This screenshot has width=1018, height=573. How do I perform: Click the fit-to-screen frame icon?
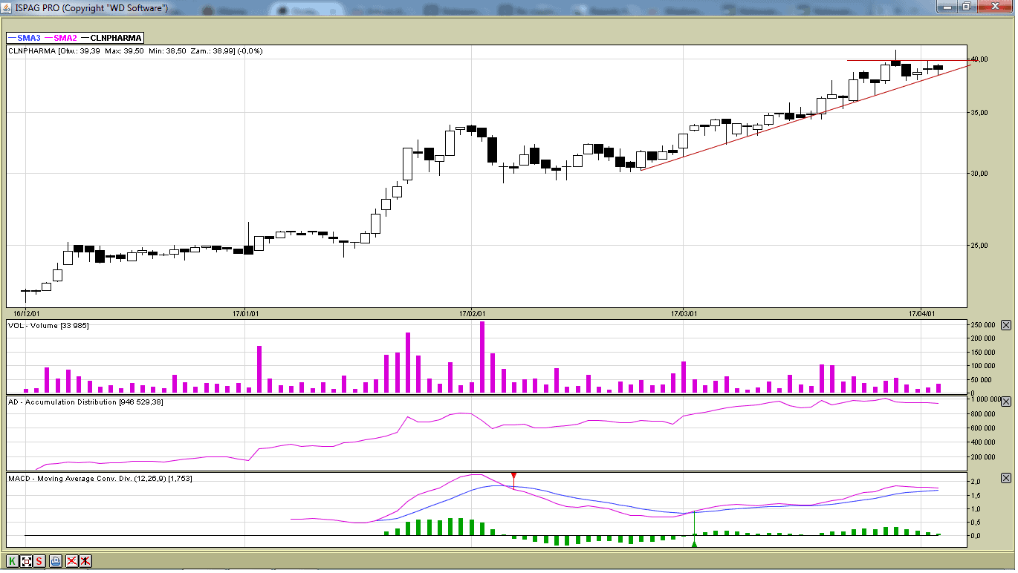point(26,561)
